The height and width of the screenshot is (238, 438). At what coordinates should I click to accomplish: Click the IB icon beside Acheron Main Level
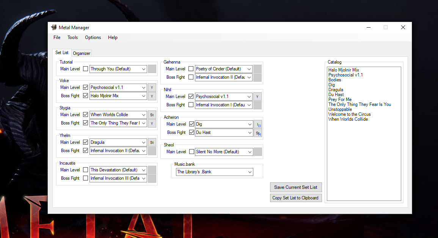257,124
